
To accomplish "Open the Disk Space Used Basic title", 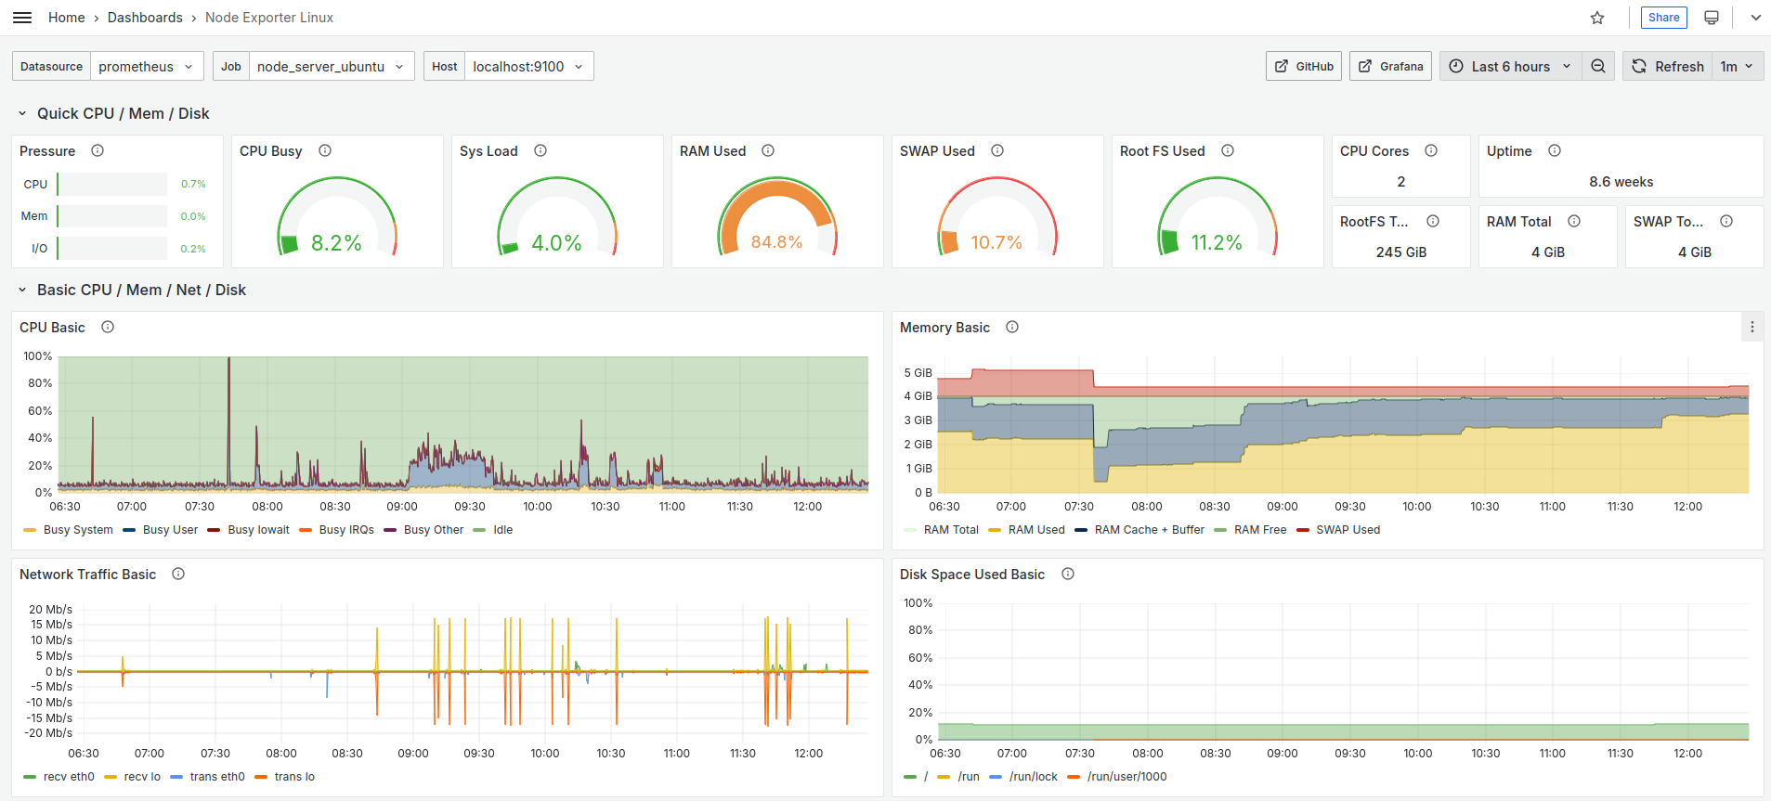I will point(972,574).
